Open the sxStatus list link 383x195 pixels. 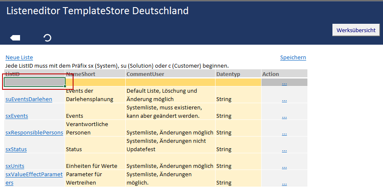[16, 149]
